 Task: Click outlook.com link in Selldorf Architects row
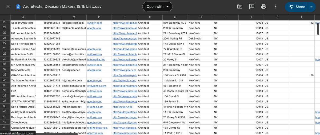click(x=94, y=23)
